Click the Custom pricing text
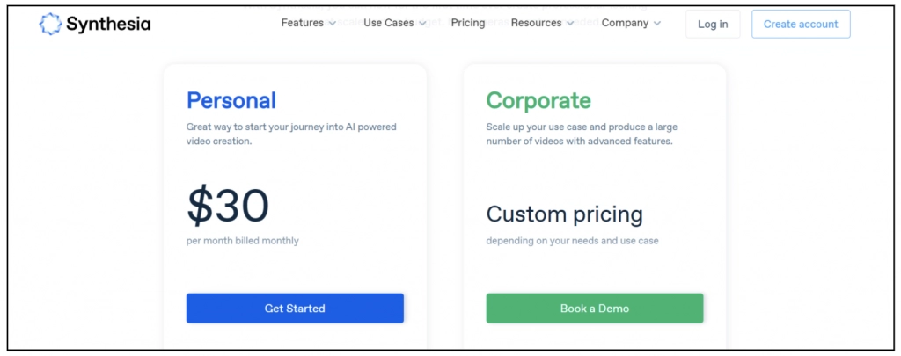This screenshot has height=356, width=901. [564, 214]
